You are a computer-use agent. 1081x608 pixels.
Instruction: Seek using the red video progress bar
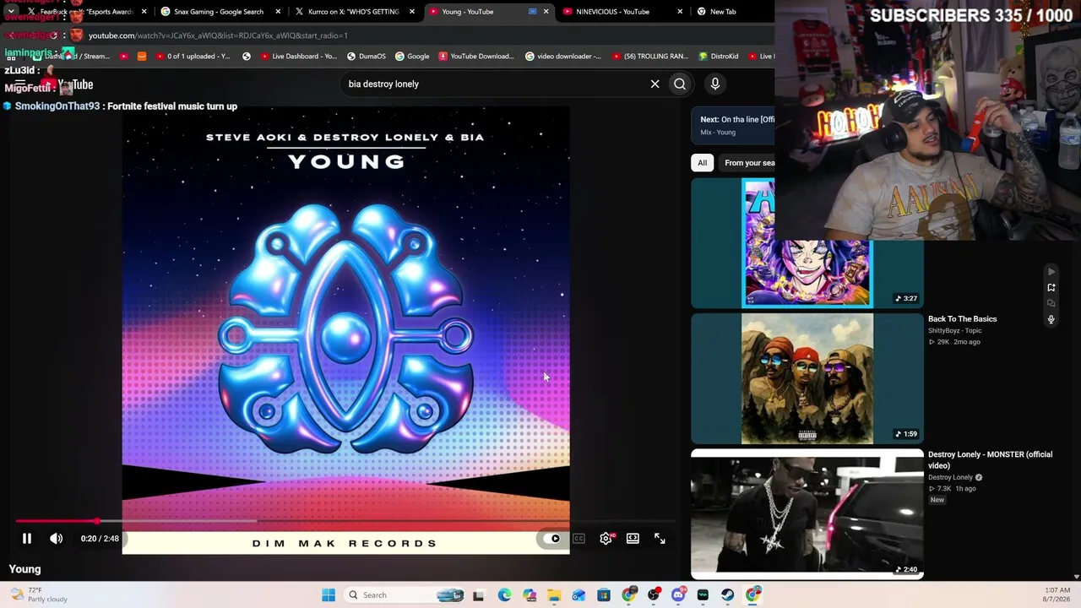345,521
